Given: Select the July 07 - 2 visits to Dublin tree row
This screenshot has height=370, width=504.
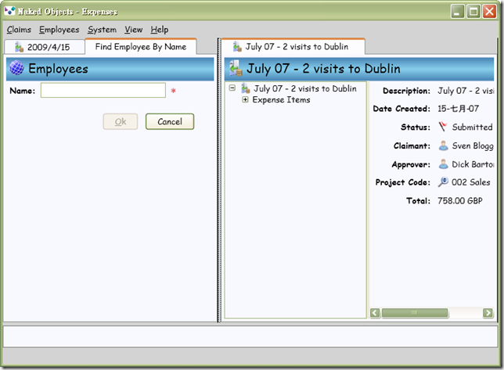Looking at the screenshot, I should click(305, 88).
